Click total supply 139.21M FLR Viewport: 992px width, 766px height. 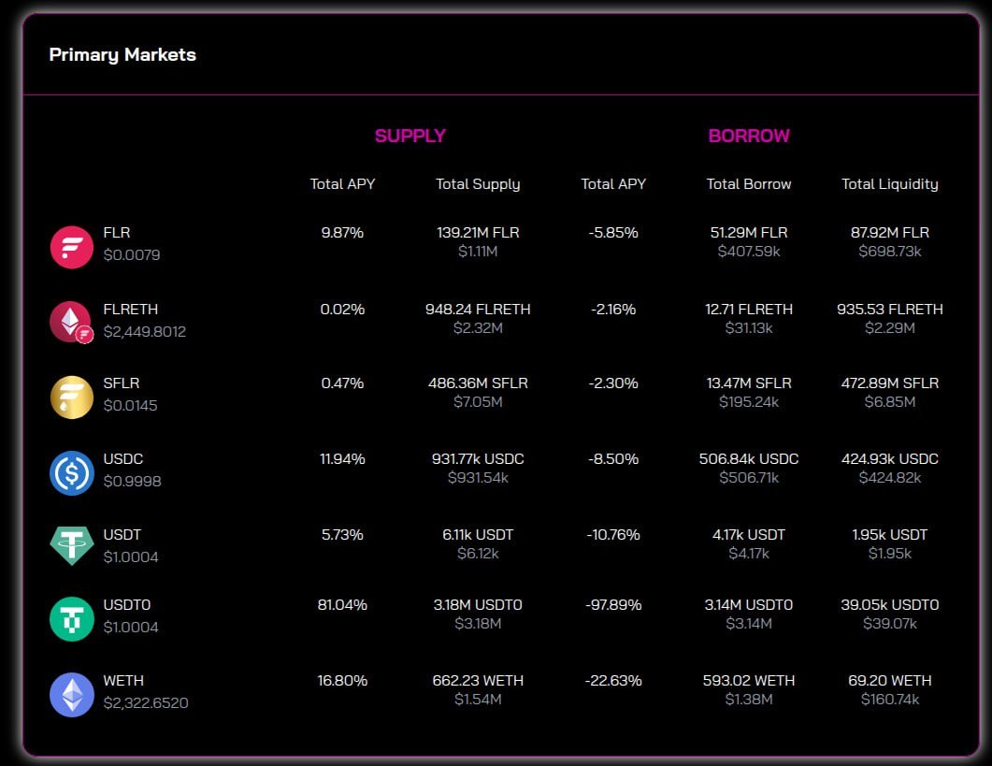478,232
